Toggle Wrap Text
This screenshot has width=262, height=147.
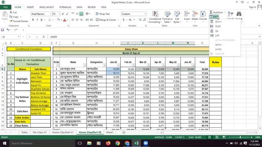point(103,14)
